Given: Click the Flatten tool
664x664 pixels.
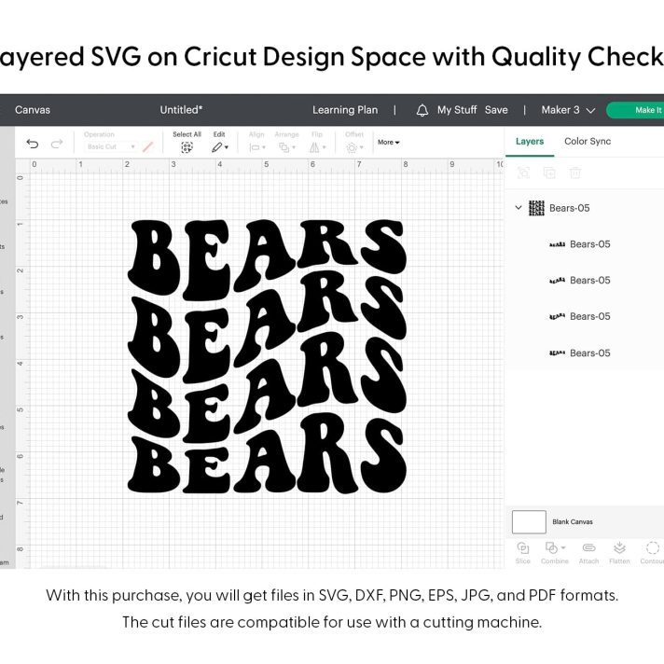Looking at the screenshot, I should [619, 553].
